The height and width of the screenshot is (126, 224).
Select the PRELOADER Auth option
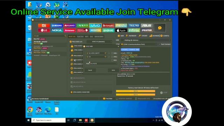click(76, 42)
